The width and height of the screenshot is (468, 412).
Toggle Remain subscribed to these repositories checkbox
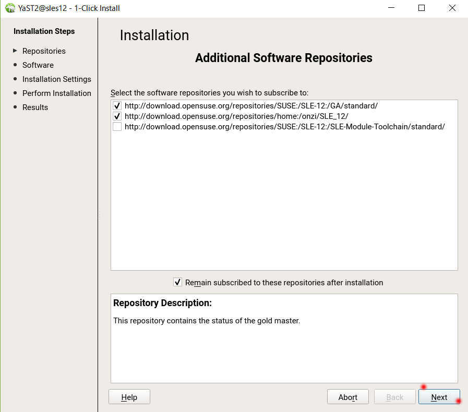tap(177, 282)
